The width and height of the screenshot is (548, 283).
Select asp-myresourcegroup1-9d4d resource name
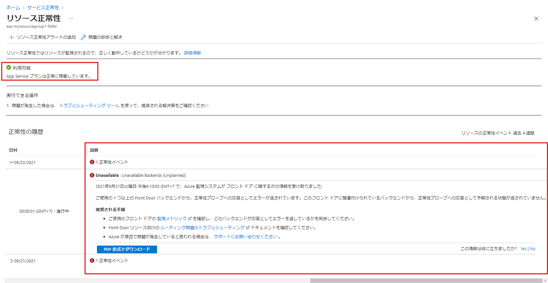(32, 27)
